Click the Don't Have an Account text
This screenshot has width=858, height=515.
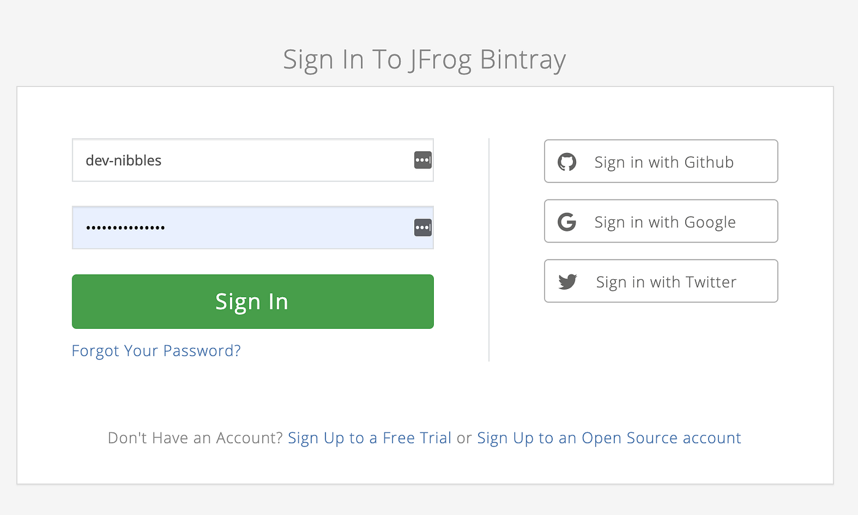196,437
